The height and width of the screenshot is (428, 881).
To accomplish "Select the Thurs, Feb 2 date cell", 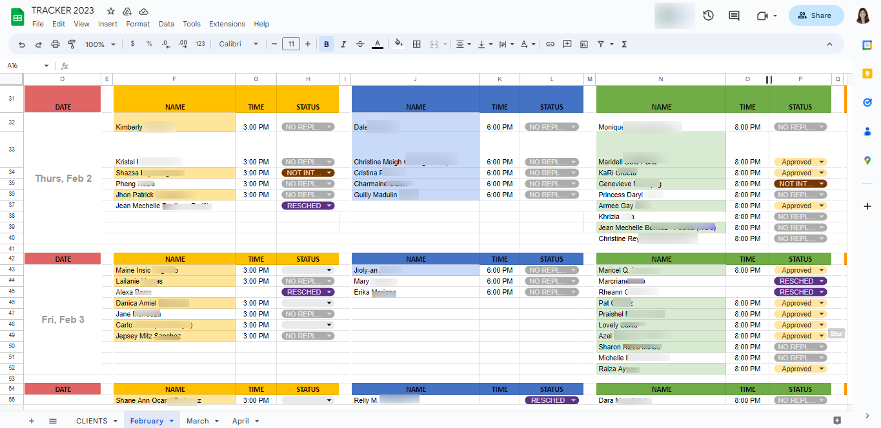I will click(63, 179).
